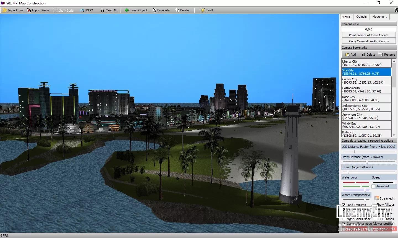
Task: Toggle the CULL zones checkbox
Action: pos(376,219)
